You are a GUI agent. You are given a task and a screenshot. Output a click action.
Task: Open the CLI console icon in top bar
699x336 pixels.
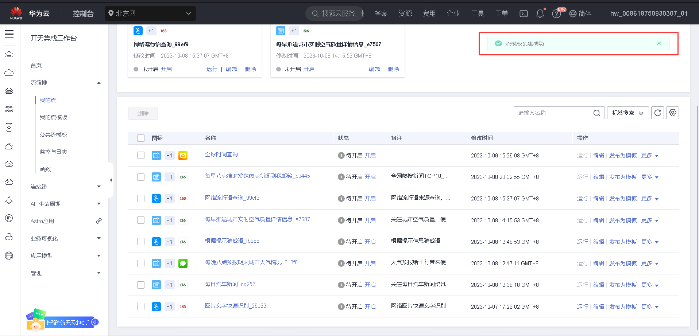[524, 13]
